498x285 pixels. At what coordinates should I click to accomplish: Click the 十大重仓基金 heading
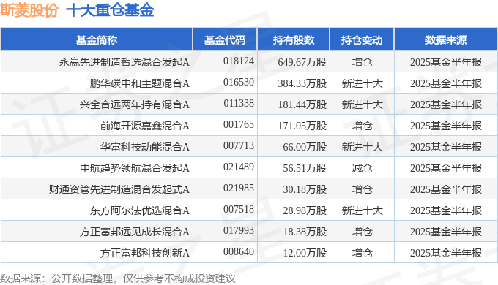[x=110, y=9]
